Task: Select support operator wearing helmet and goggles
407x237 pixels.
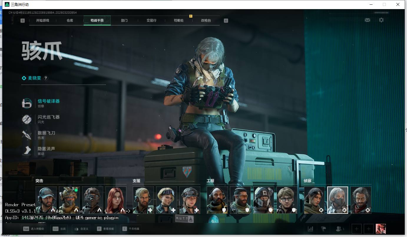Action: [190, 200]
